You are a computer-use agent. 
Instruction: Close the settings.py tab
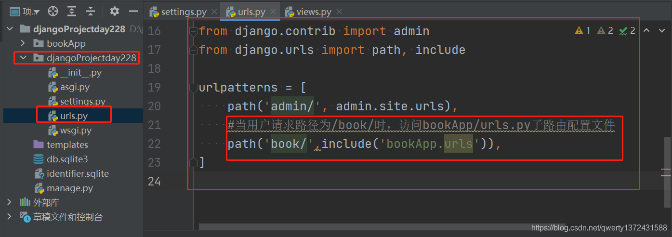pyautogui.click(x=213, y=12)
